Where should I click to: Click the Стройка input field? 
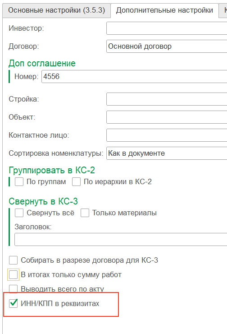[x=167, y=99]
